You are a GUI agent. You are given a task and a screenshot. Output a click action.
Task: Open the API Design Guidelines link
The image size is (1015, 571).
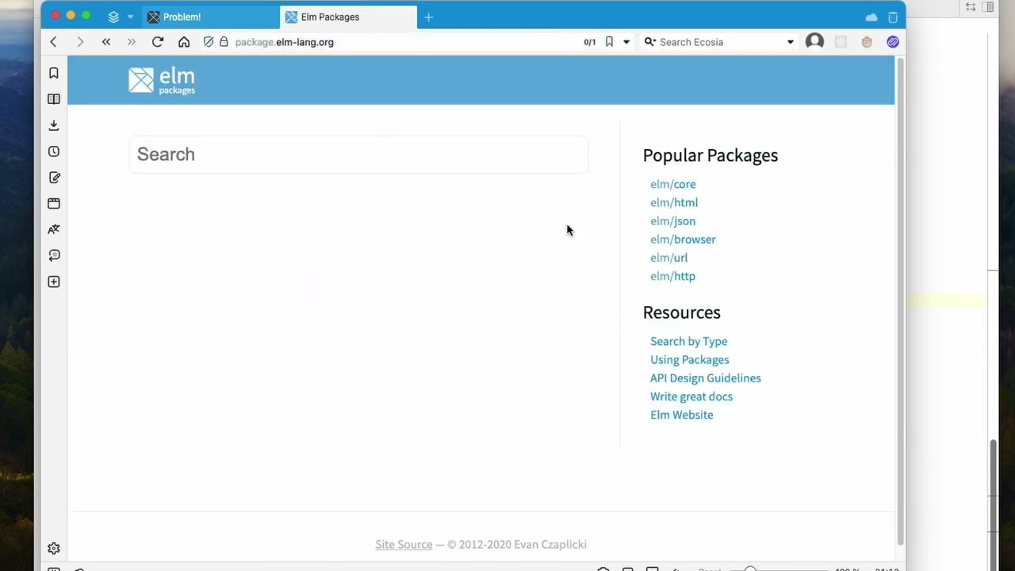coord(706,378)
